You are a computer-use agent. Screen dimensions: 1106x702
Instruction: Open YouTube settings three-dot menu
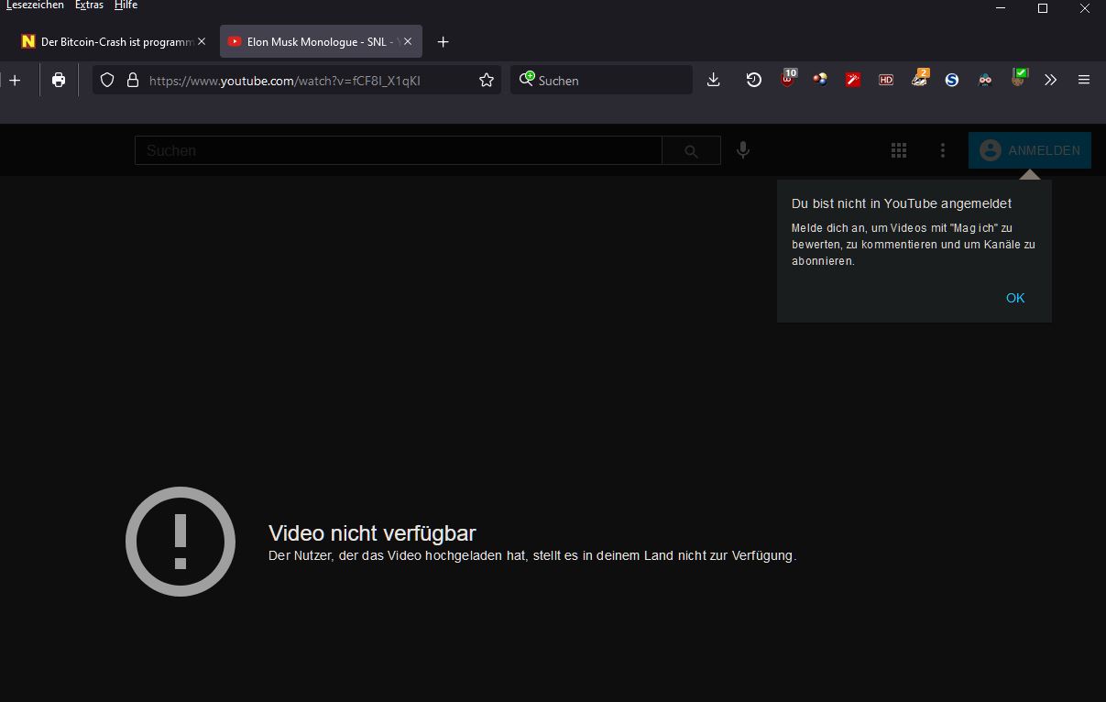coord(943,150)
